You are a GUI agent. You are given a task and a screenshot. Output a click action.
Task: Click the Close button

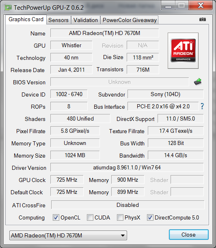point(188,235)
